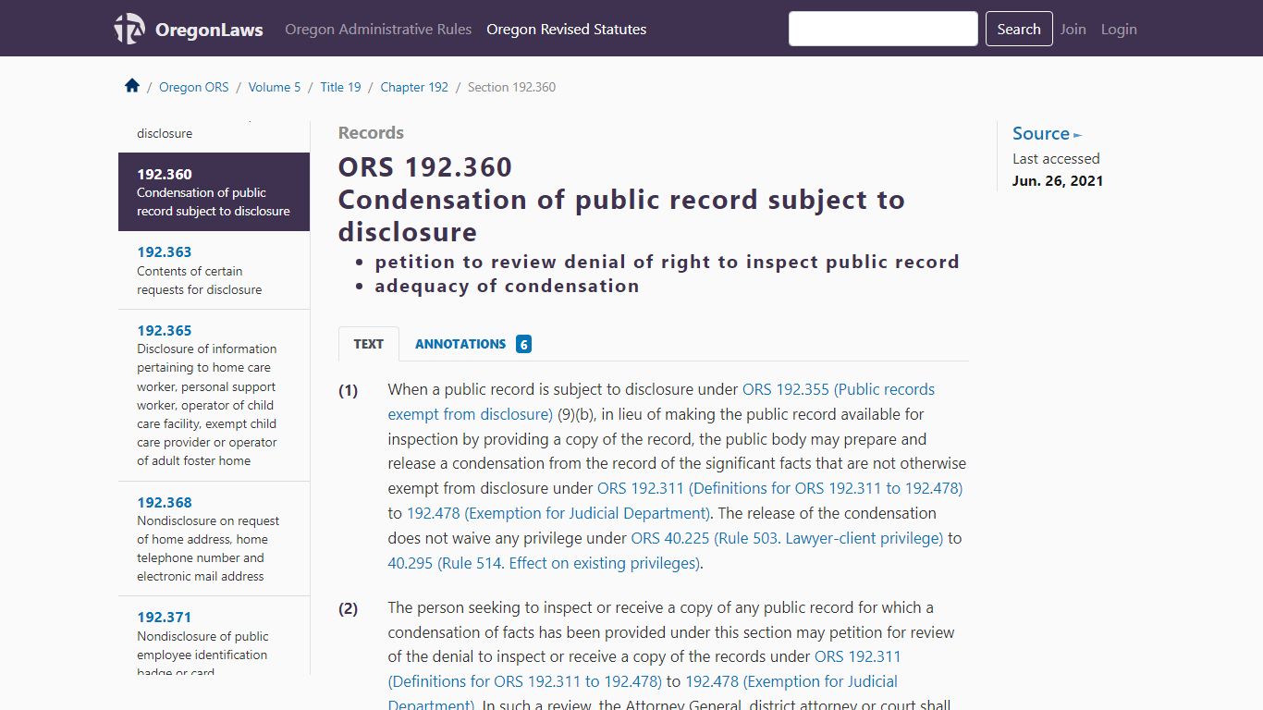Click subsection number (2)
Image resolution: width=1263 pixels, height=710 pixels.
pos(348,608)
